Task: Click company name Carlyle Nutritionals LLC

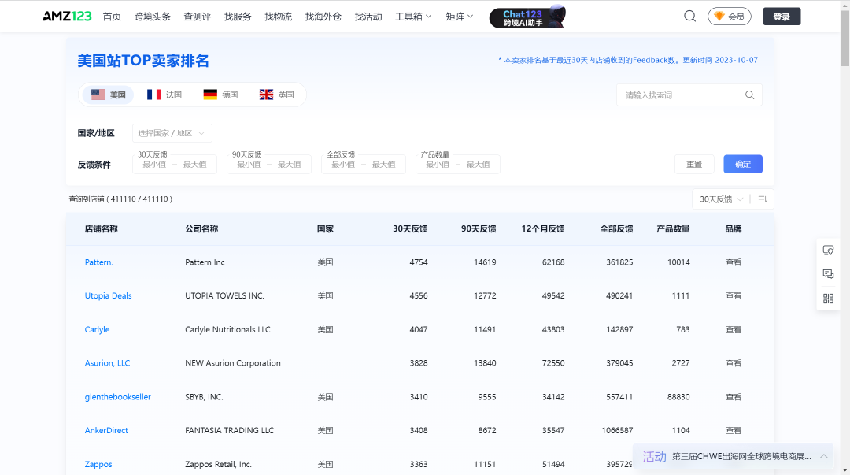Action: coord(227,329)
